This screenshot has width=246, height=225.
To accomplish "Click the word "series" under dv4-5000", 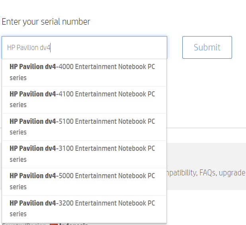I will (x=18, y=187).
